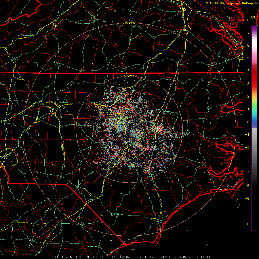259x259 pixels.
Task: Click the -2 label on legend
Action: coord(247,148)
